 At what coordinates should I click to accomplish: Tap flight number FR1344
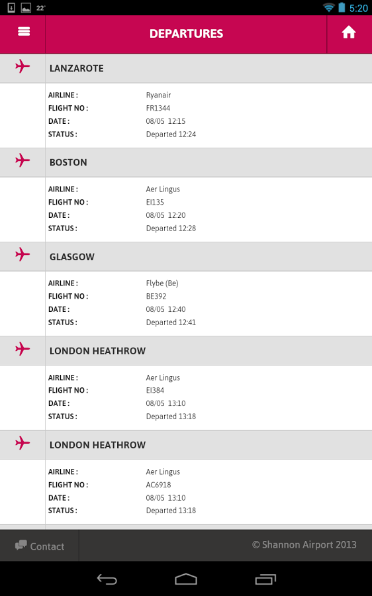click(x=158, y=108)
